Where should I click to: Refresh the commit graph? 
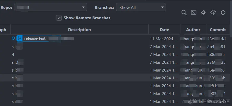(223, 13)
